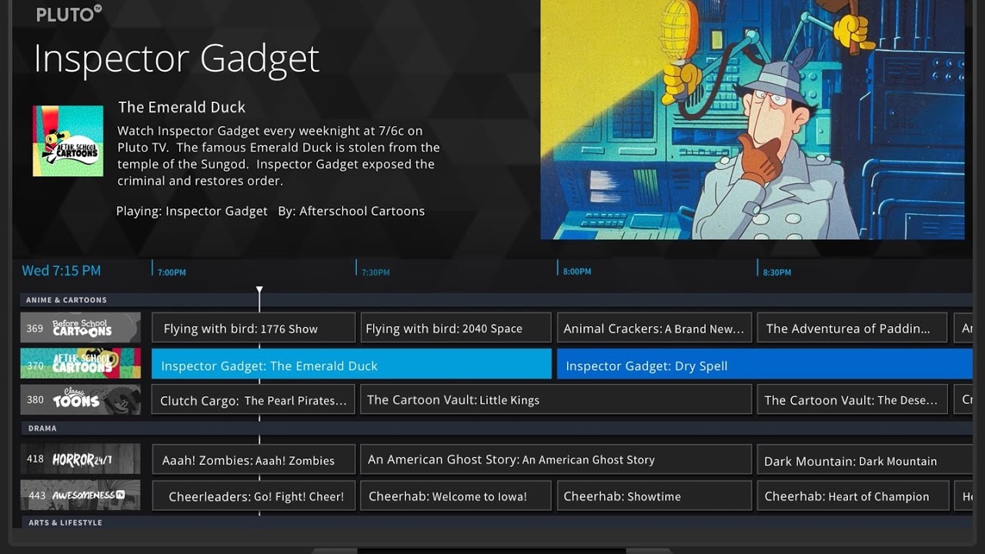Click the Playing: Inspector Gadget label

(x=192, y=211)
